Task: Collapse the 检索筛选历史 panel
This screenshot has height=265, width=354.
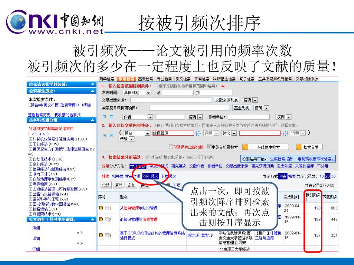Action: tap(92, 91)
